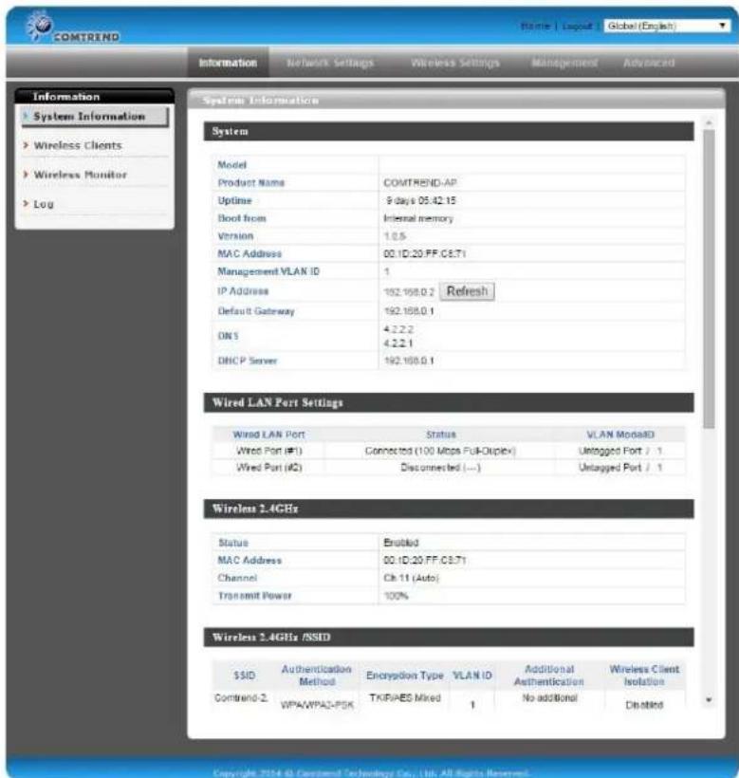Click Wireless 2.4GHz /SSID section header

(449, 637)
